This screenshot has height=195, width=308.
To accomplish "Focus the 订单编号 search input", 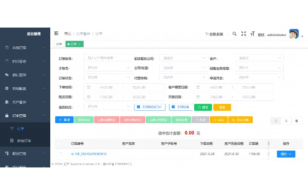I will [108, 58].
